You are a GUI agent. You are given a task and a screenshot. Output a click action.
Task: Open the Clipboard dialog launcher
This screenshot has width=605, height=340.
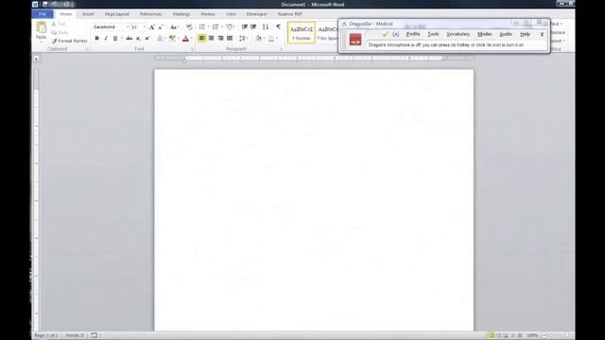(x=88, y=49)
